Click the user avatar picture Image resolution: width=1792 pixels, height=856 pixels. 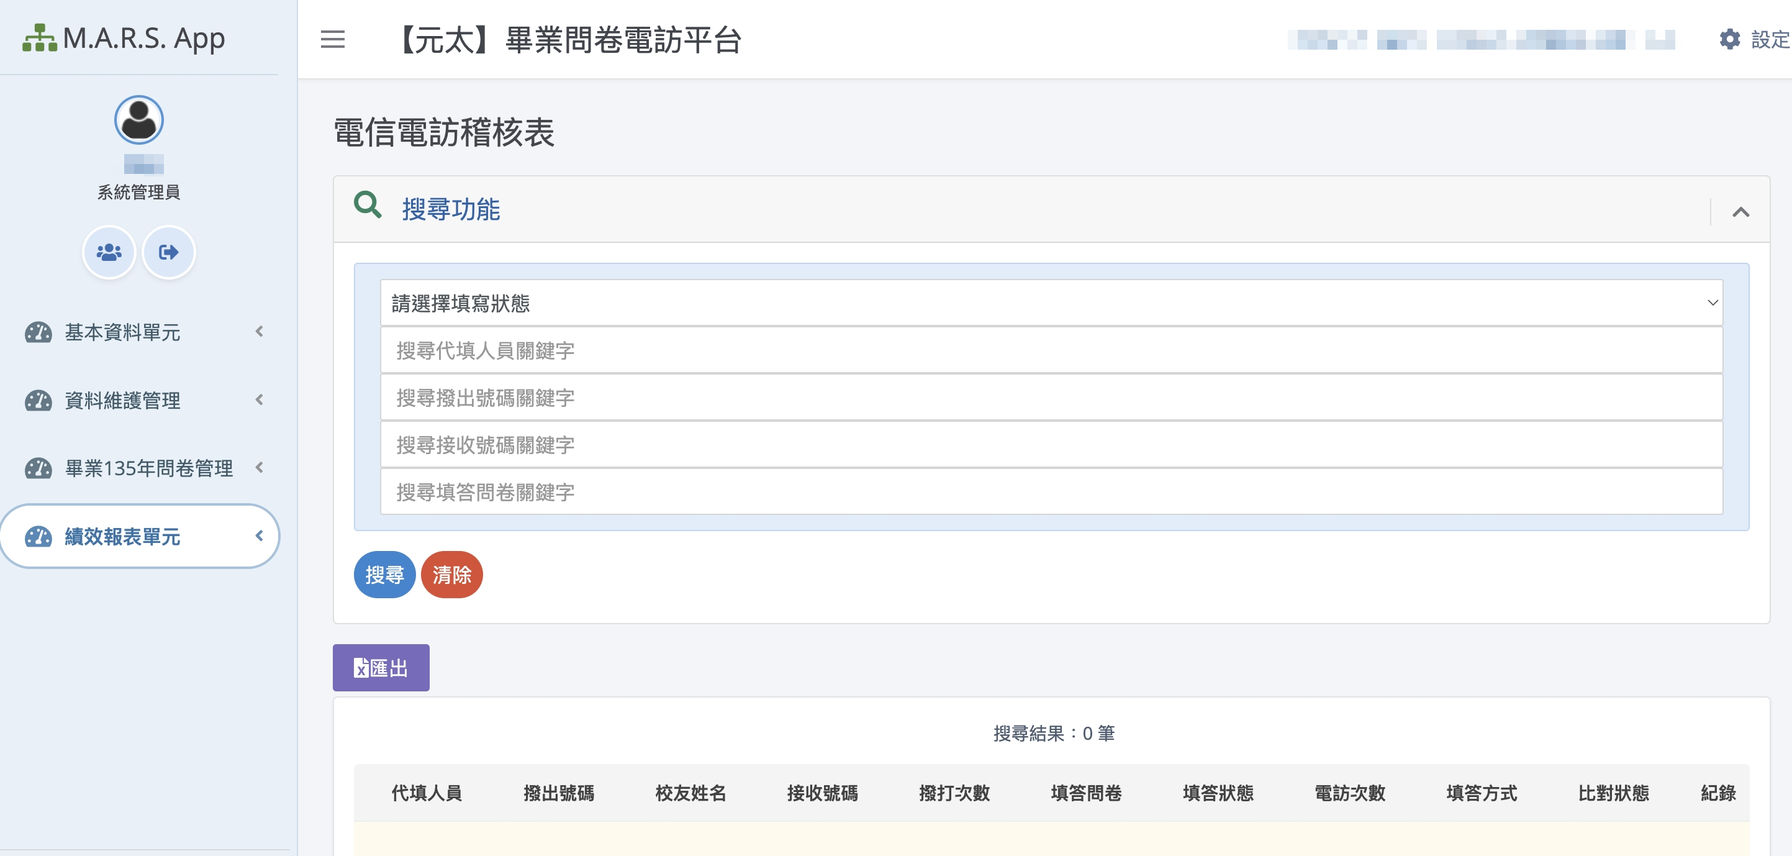(139, 120)
